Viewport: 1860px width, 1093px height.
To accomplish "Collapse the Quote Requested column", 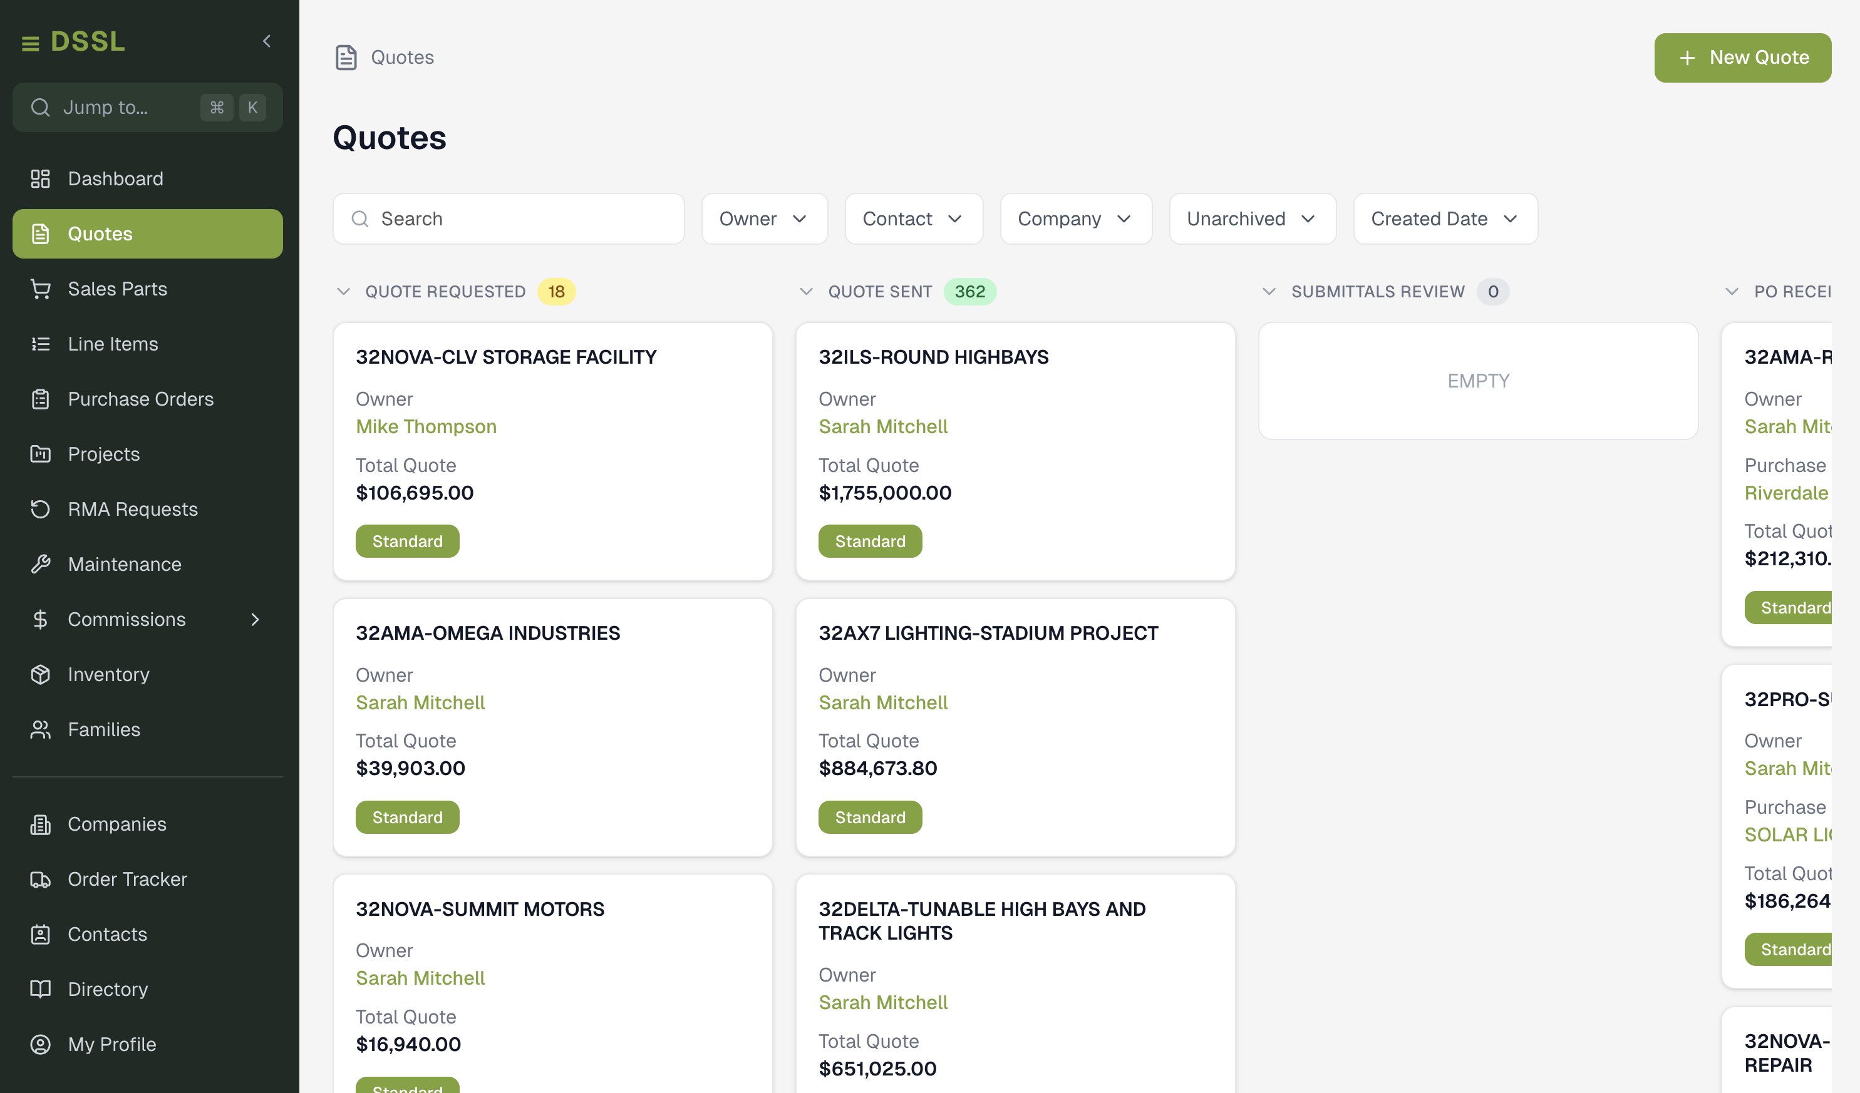I will 343,292.
